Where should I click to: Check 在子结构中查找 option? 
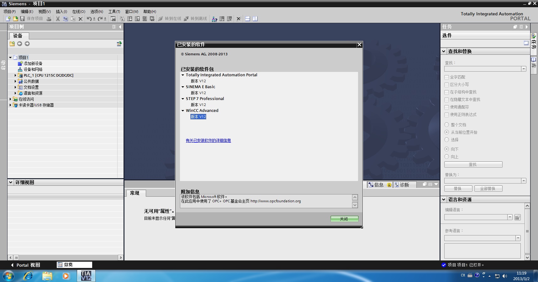coord(447,92)
